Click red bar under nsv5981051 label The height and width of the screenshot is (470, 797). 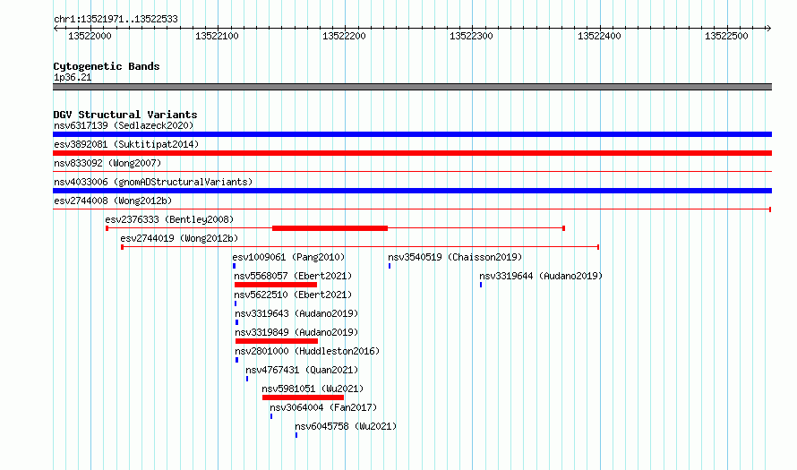(303, 397)
